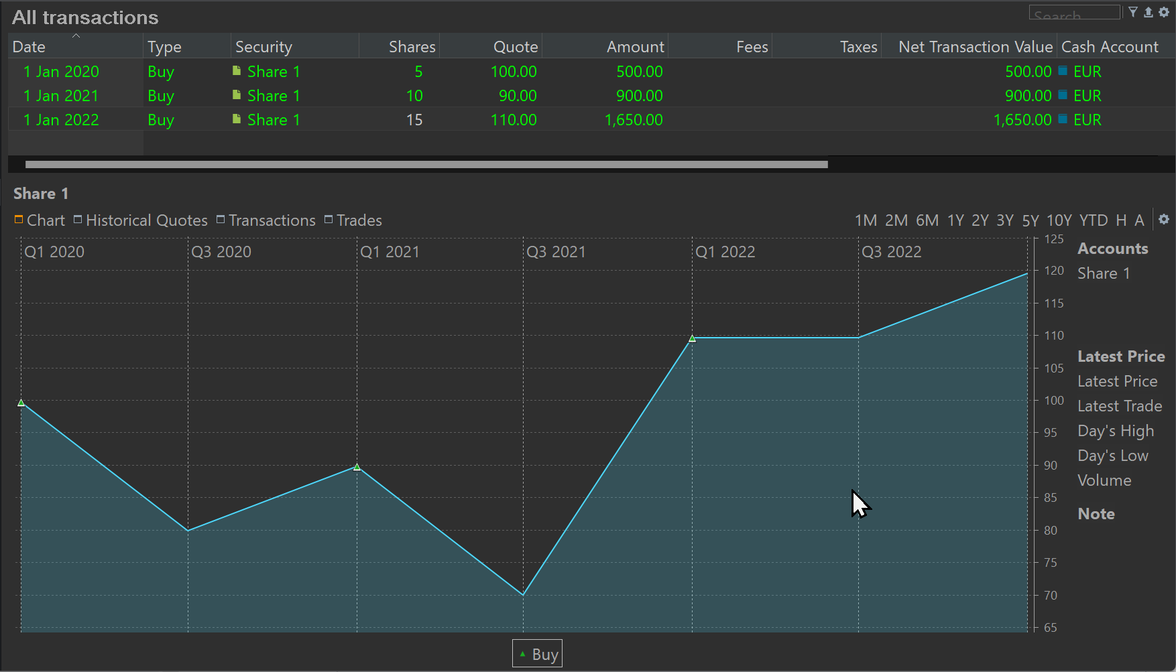Image resolution: width=1176 pixels, height=672 pixels.
Task: Set chart range to 3Y
Action: click(1005, 220)
